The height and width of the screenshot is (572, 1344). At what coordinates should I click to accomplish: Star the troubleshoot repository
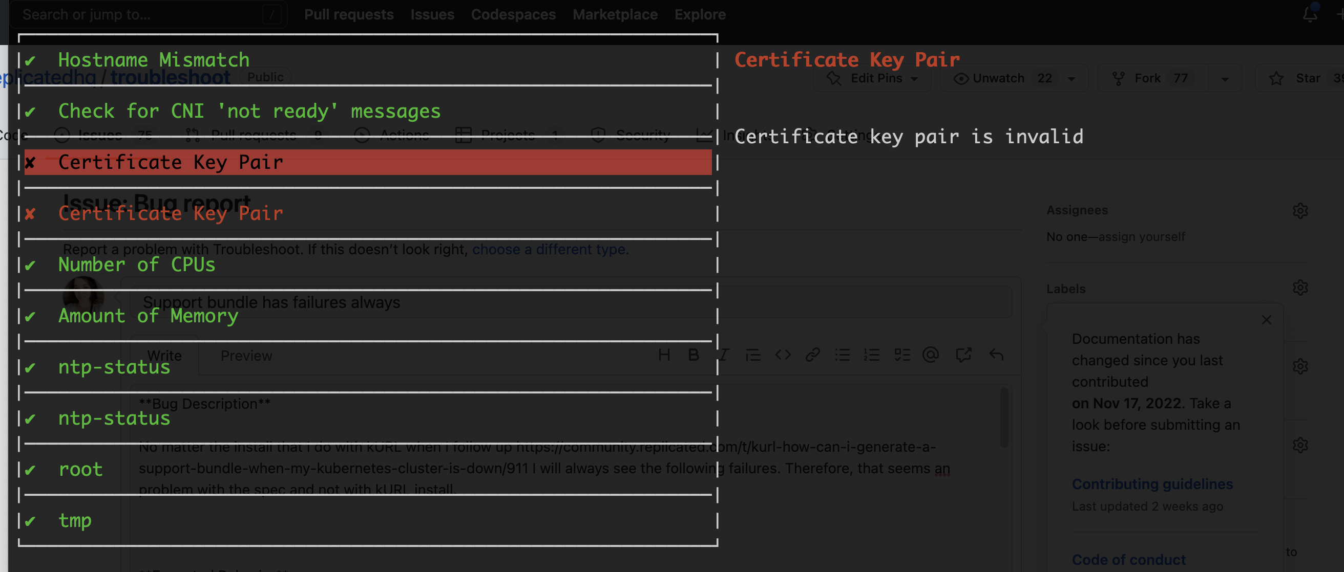click(1300, 78)
